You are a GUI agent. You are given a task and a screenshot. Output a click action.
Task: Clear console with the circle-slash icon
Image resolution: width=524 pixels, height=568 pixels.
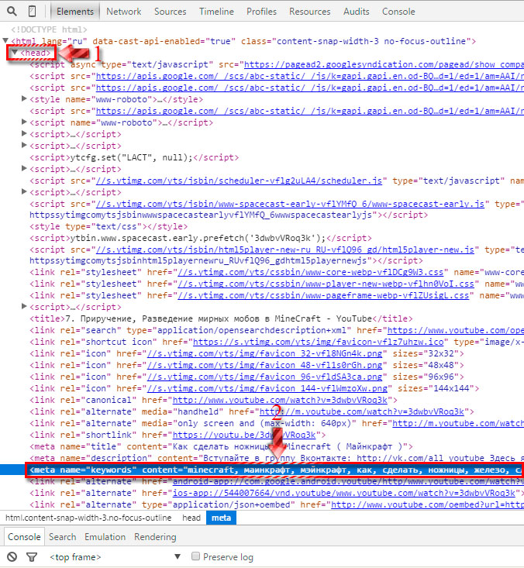tap(12, 556)
